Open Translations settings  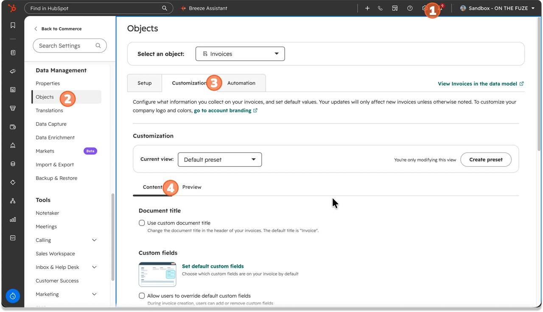click(49, 110)
